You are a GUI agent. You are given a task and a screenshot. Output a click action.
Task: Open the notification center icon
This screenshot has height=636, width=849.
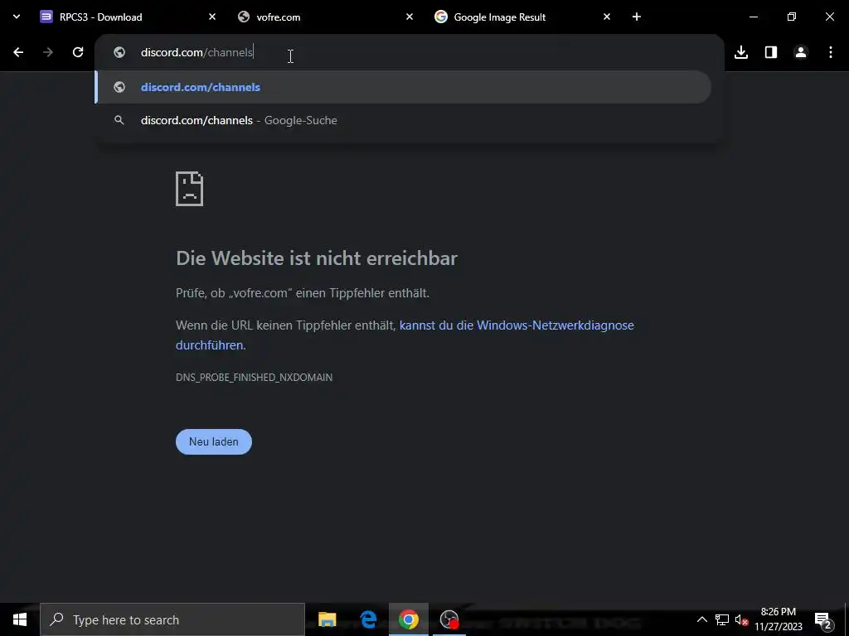click(x=823, y=620)
